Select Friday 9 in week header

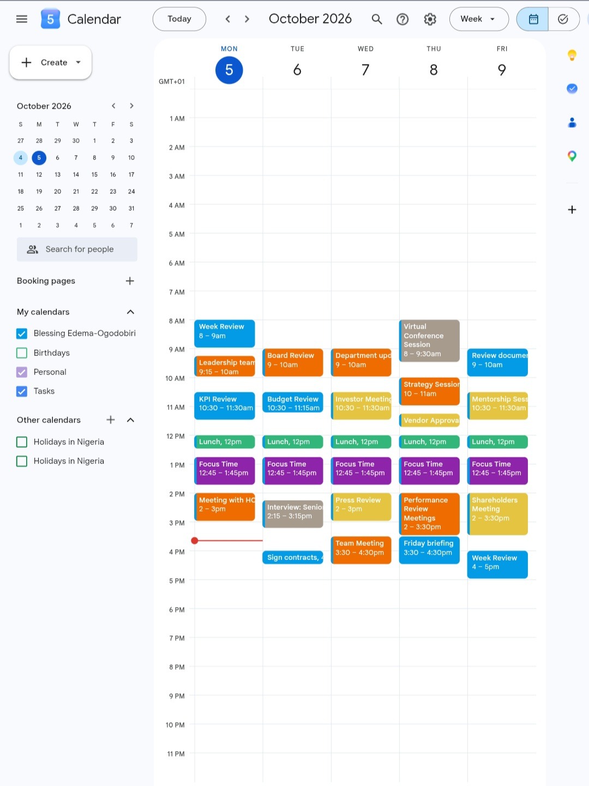point(502,70)
